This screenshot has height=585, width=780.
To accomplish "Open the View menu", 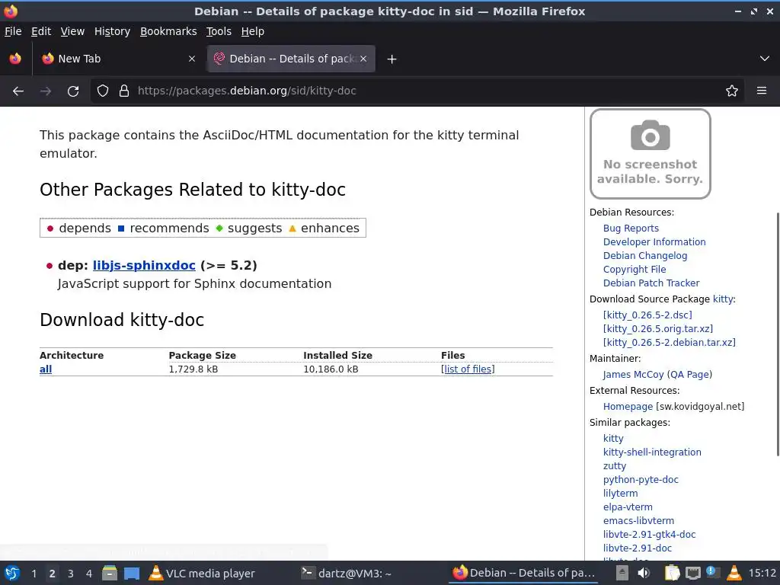I will [x=72, y=31].
